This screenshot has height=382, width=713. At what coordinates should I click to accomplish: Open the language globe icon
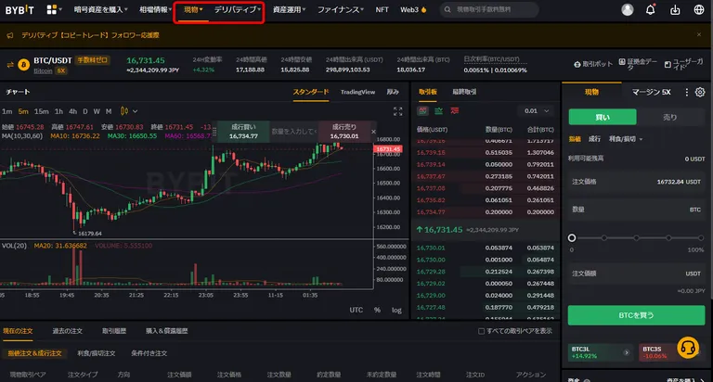tap(699, 9)
